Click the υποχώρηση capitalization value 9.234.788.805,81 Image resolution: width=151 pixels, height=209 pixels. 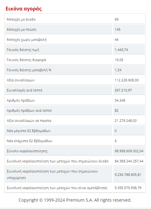(x=128, y=175)
